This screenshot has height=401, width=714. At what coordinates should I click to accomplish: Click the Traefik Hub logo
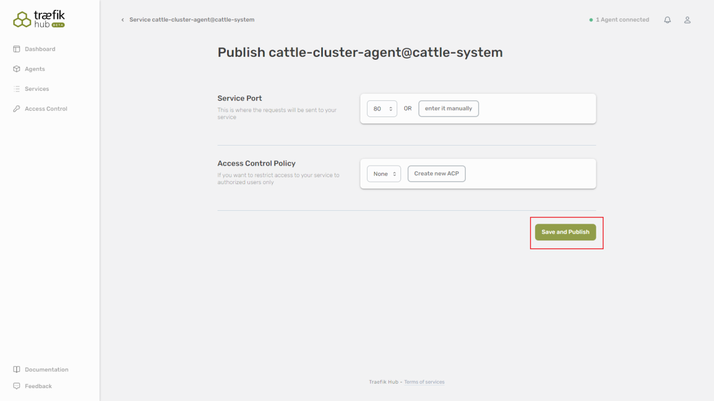tap(39, 20)
